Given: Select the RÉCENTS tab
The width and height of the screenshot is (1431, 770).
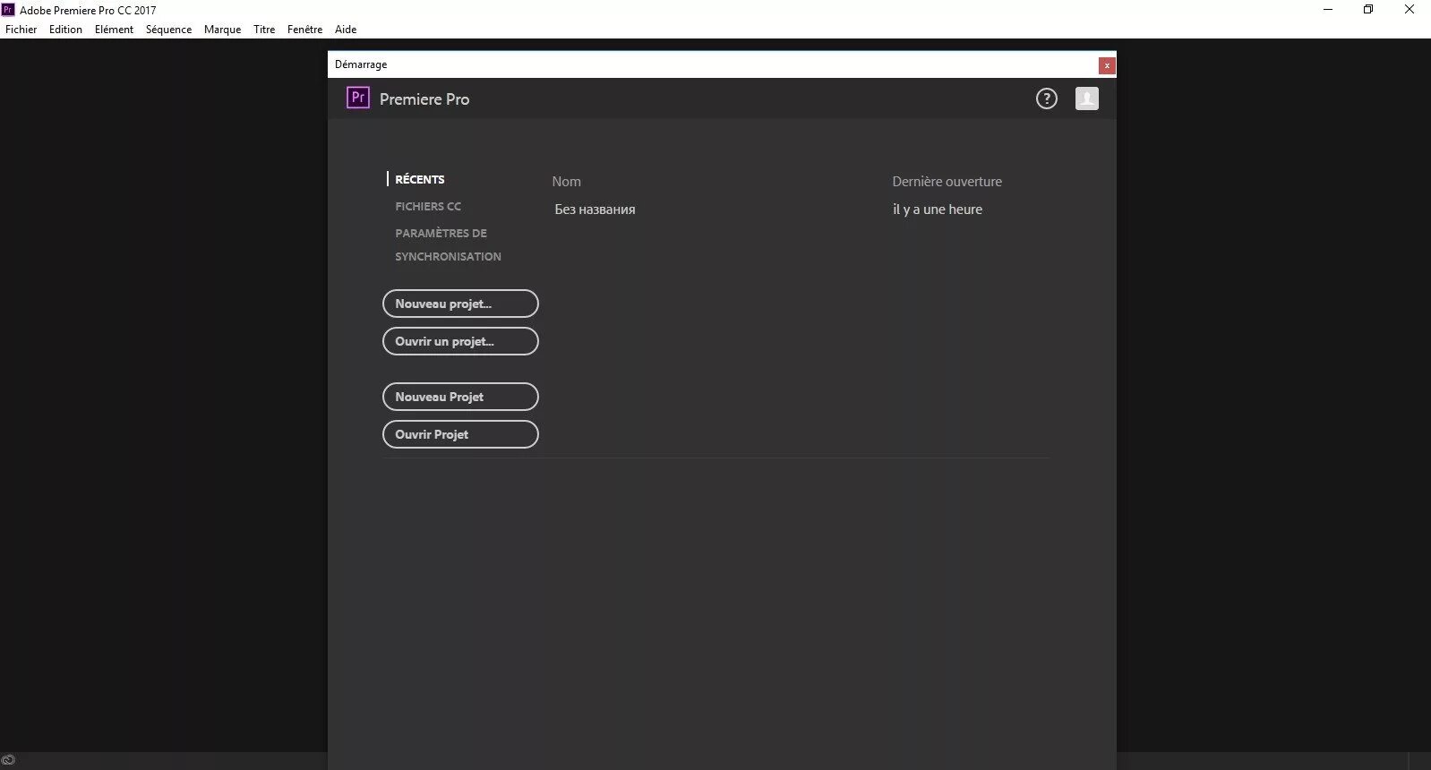Looking at the screenshot, I should coord(420,179).
